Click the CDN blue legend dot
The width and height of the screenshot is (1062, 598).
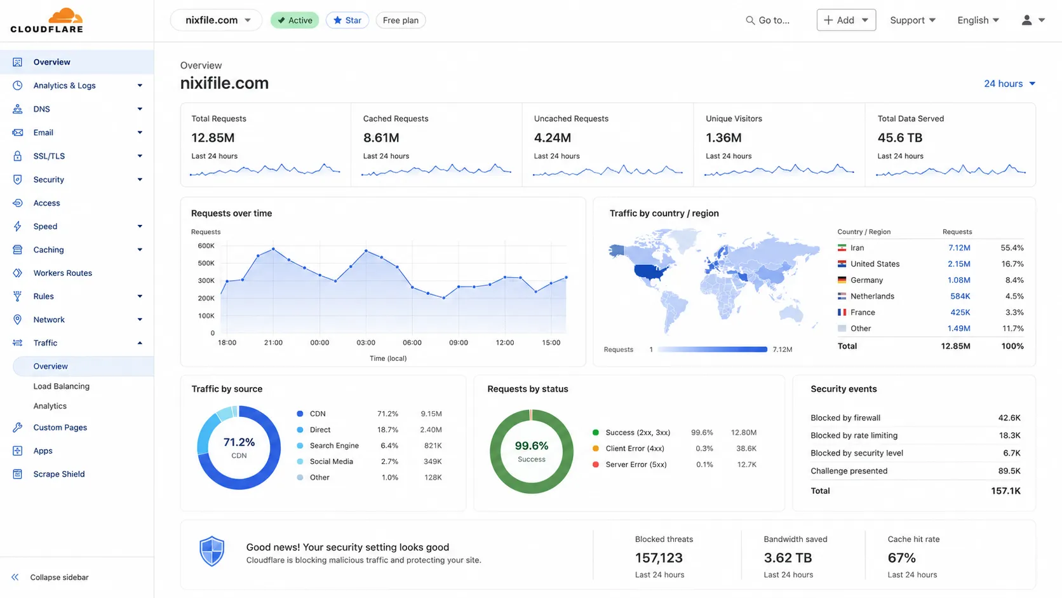[300, 414]
